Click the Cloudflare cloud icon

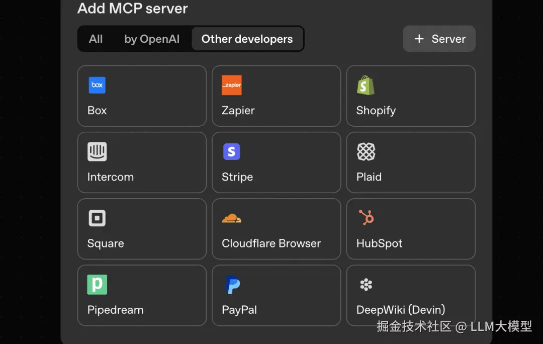pos(232,218)
